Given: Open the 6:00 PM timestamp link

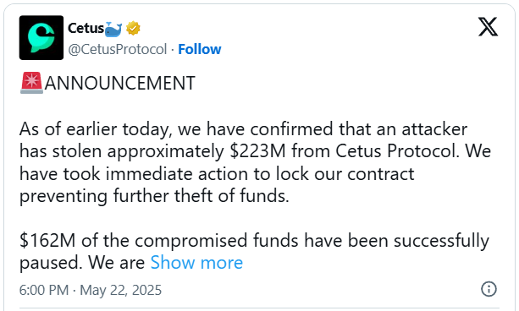Looking at the screenshot, I should pyautogui.click(x=44, y=290).
